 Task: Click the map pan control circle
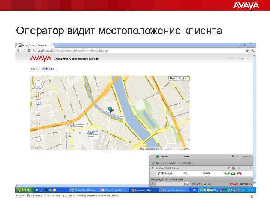pyautogui.click(x=38, y=84)
